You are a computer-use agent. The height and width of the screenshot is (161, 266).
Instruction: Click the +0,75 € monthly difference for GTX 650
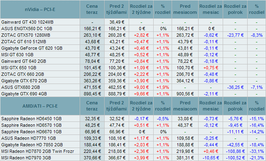(x=210, y=68)
